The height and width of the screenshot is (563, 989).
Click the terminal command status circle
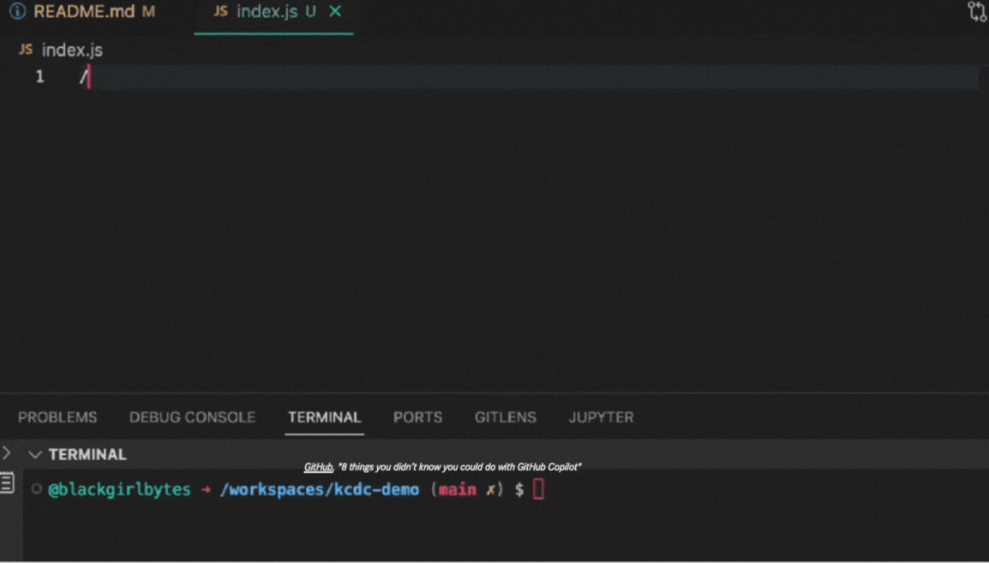[36, 489]
